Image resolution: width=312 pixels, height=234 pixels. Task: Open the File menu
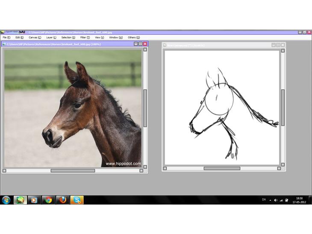tap(6, 38)
